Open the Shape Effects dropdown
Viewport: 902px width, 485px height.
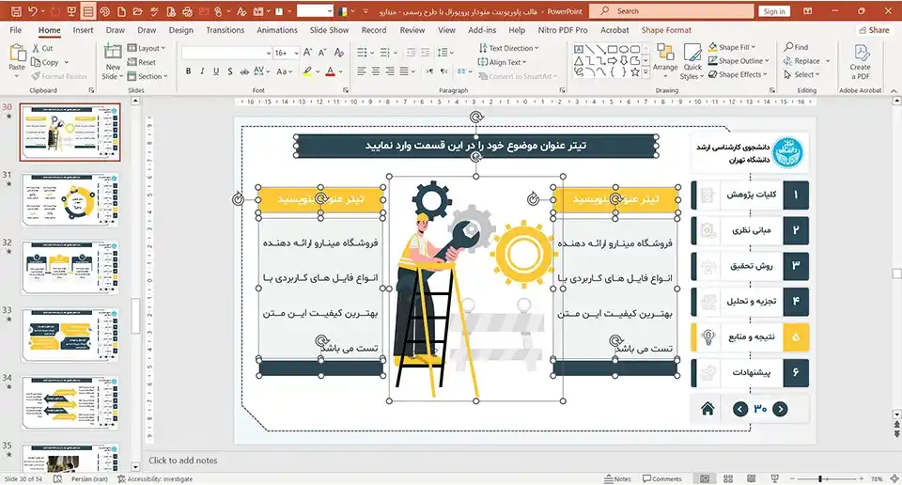coord(738,75)
